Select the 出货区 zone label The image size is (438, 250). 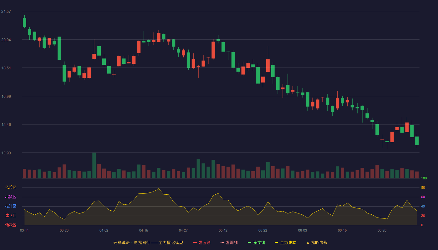[11, 197]
